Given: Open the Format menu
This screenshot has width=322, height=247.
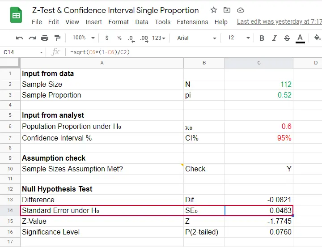Looking at the screenshot, I should pyautogui.click(x=119, y=22).
